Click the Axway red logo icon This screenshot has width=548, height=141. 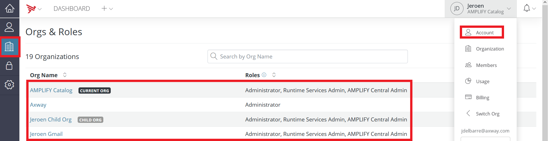pos(31,9)
